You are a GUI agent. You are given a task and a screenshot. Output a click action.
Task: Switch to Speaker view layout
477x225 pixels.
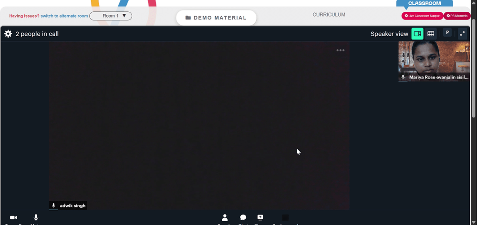pos(417,34)
